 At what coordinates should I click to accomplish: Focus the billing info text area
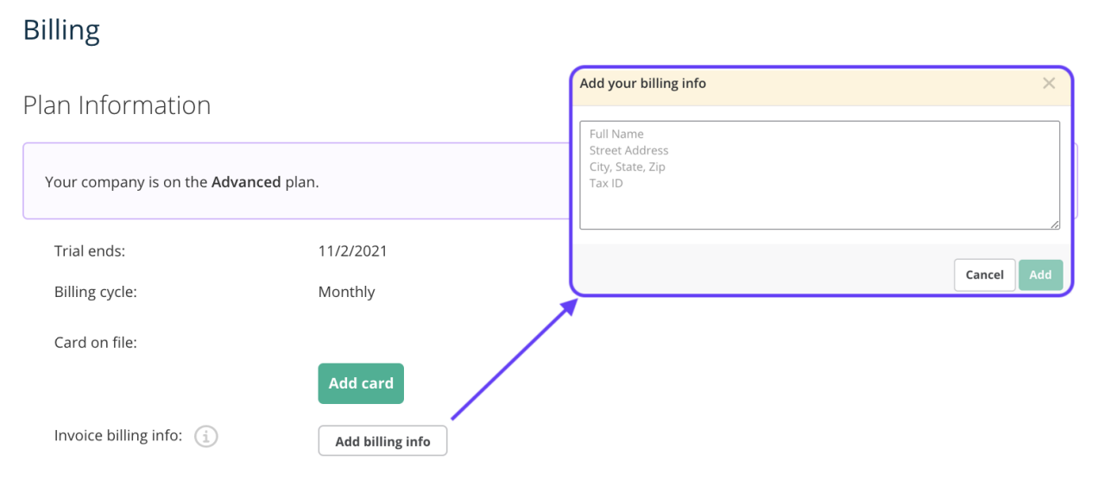[x=819, y=175]
